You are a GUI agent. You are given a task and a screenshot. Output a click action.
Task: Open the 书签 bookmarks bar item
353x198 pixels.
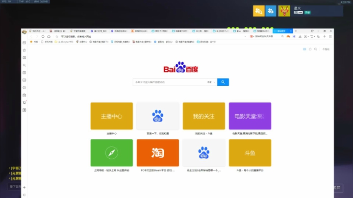[34, 42]
